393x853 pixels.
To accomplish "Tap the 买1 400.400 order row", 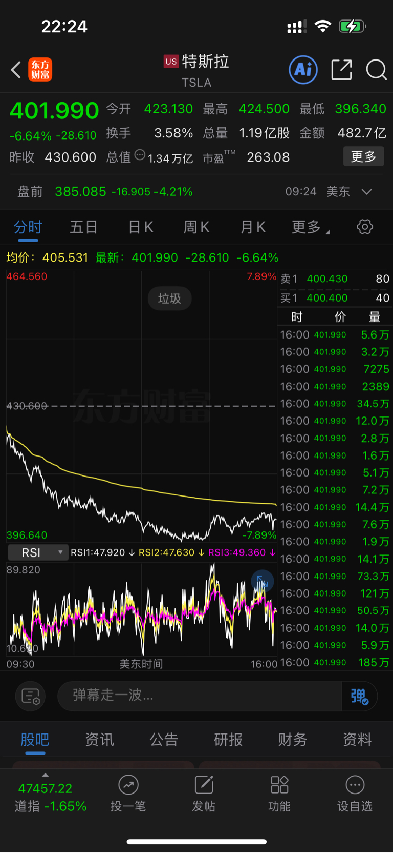I will point(335,298).
